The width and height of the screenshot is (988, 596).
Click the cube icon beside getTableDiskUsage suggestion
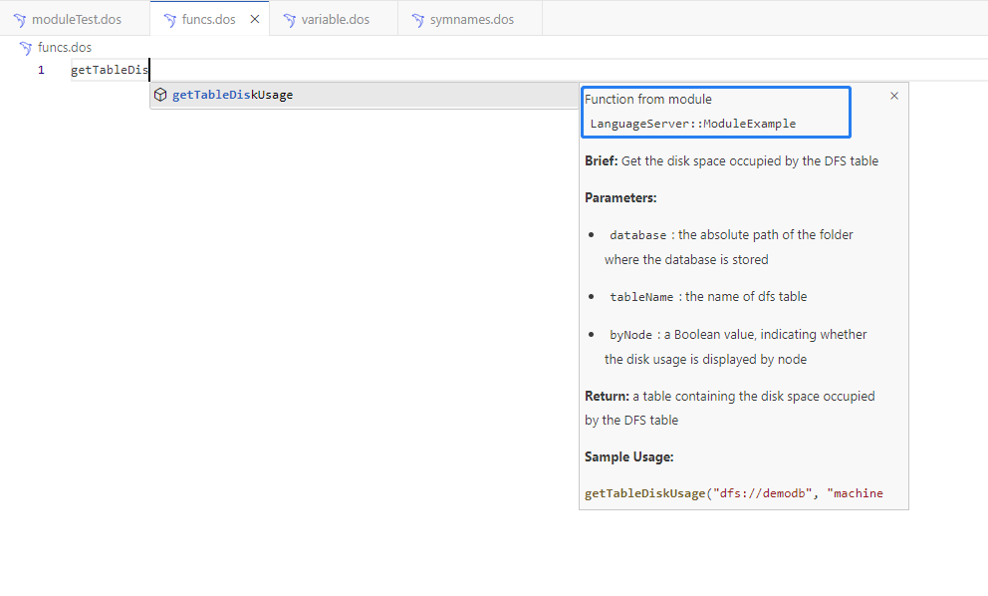(x=160, y=95)
